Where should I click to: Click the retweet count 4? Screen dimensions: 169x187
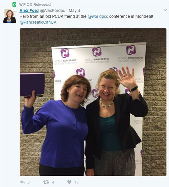tap(53, 182)
